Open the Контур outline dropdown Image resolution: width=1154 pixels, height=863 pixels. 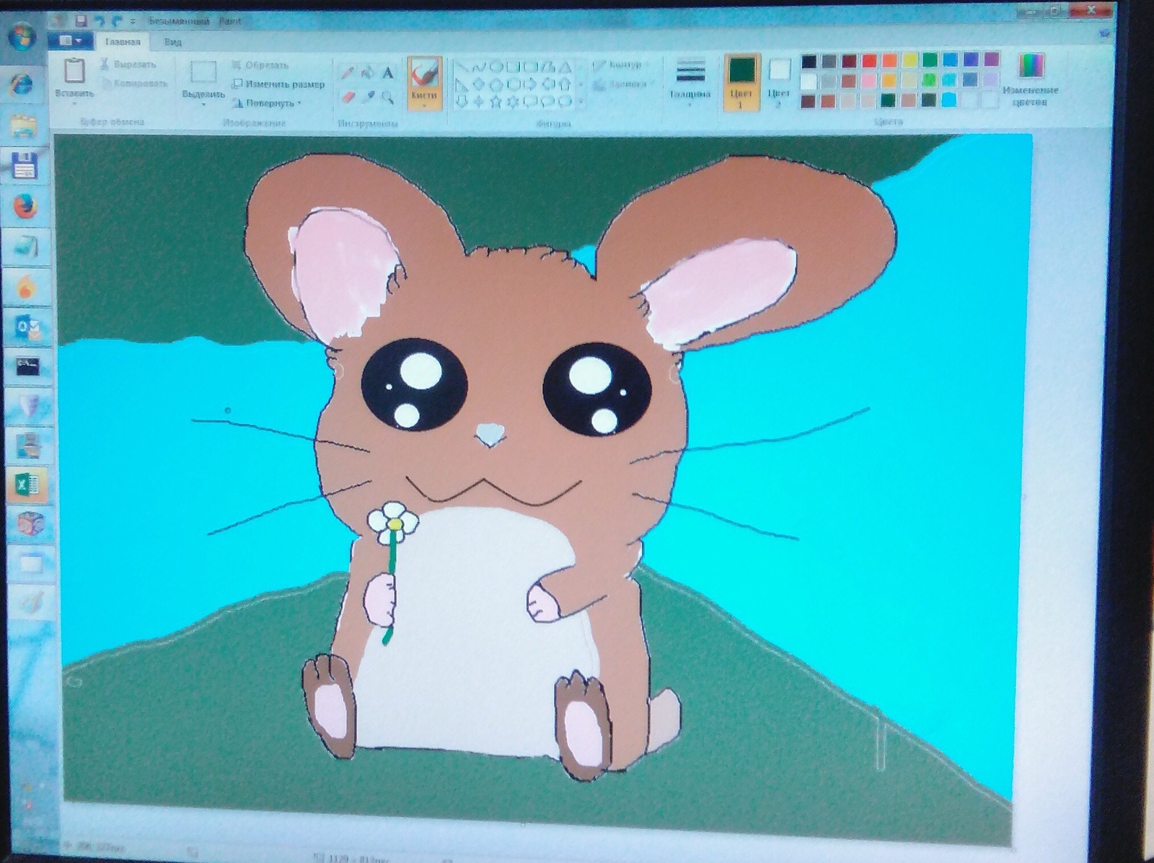pos(620,65)
